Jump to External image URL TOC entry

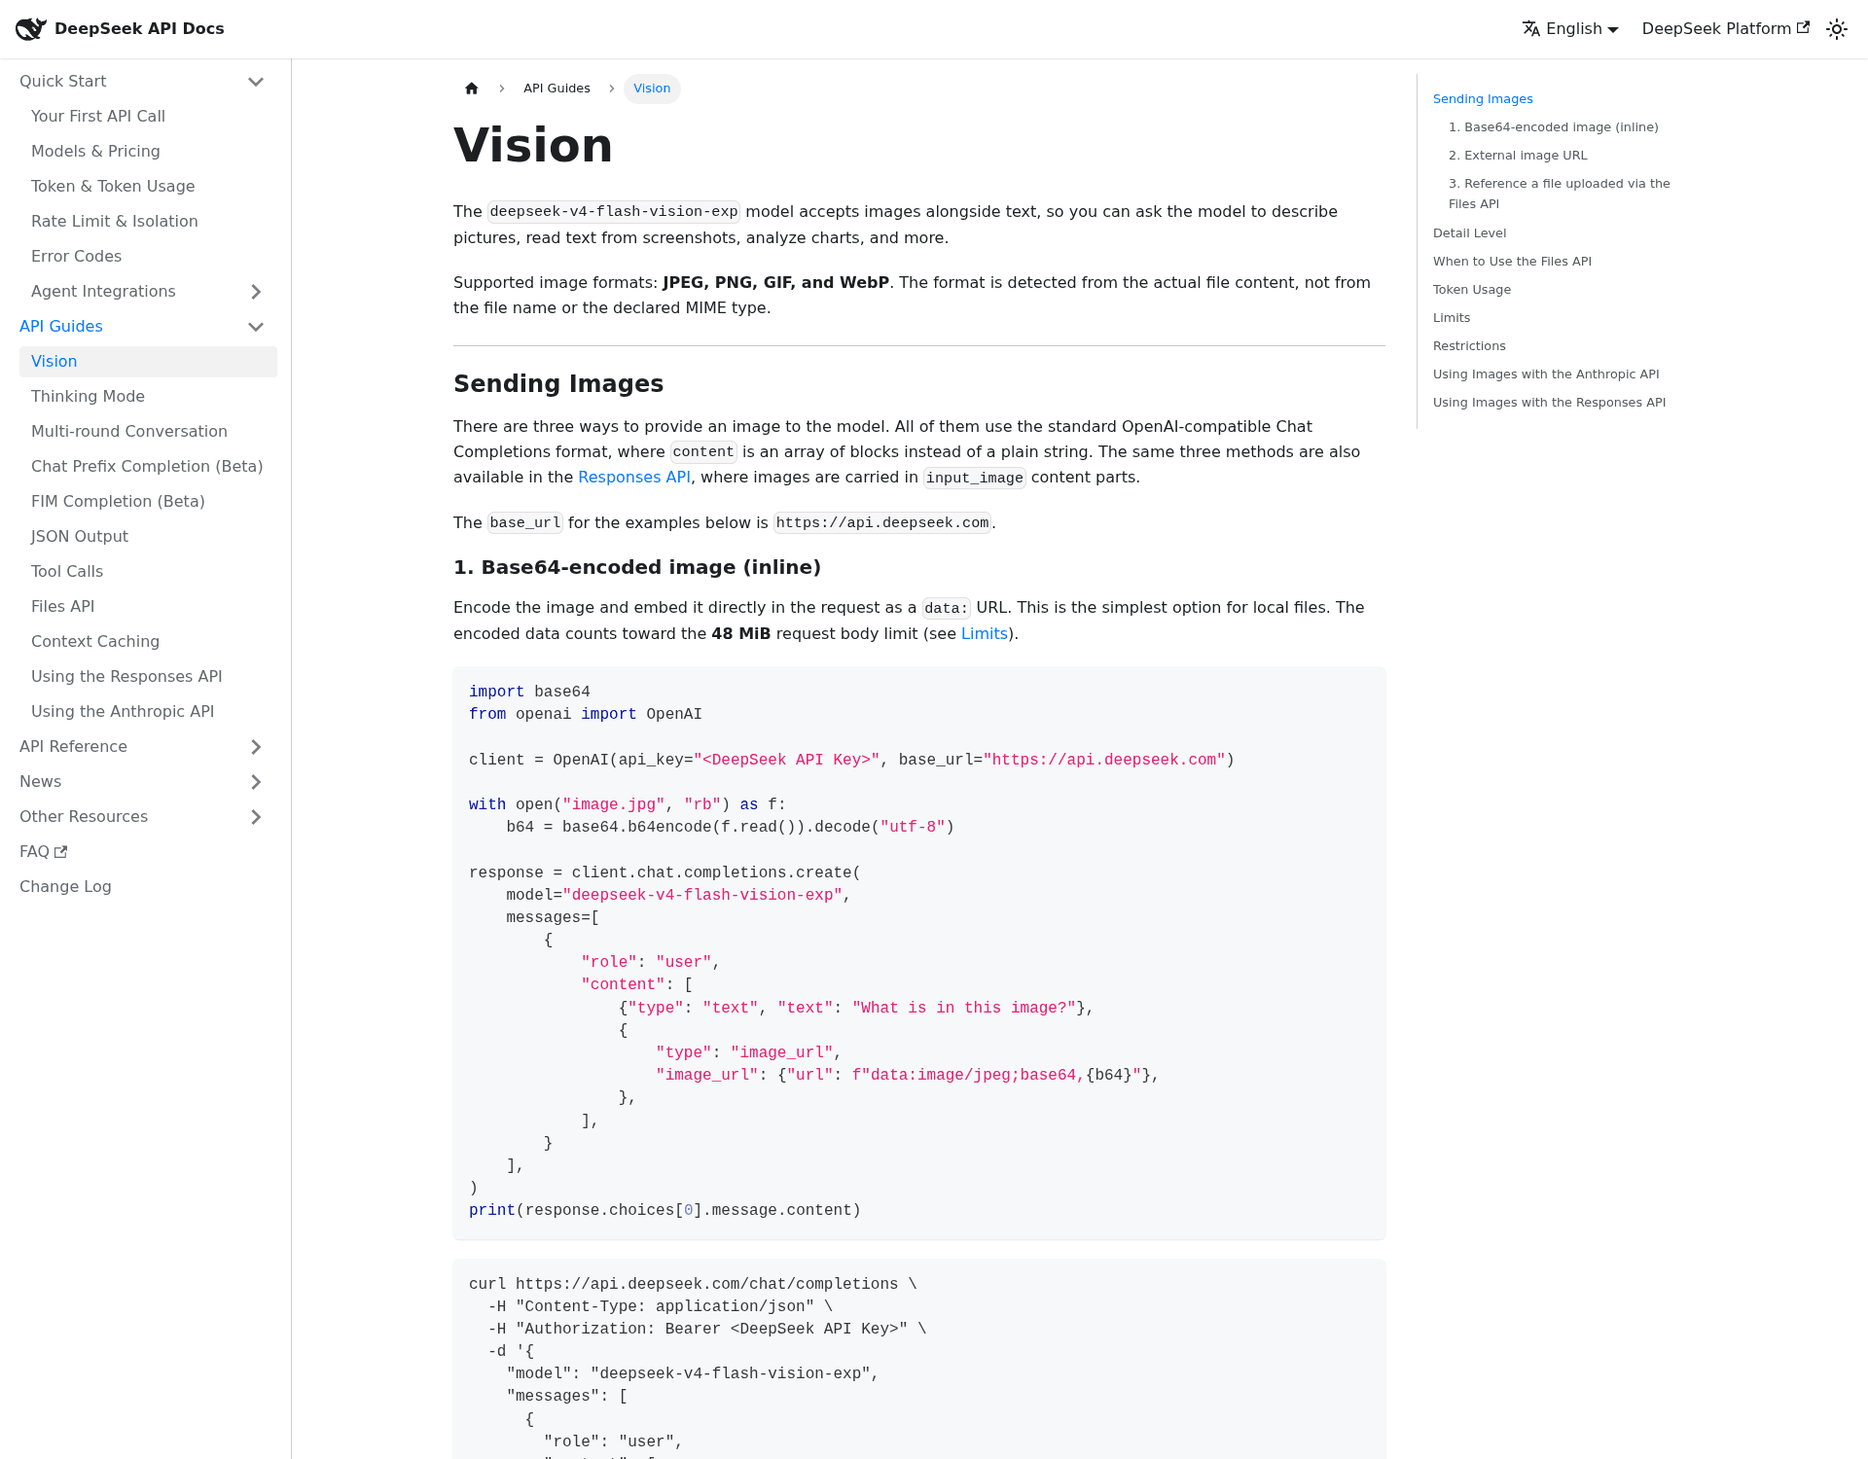[1518, 156]
